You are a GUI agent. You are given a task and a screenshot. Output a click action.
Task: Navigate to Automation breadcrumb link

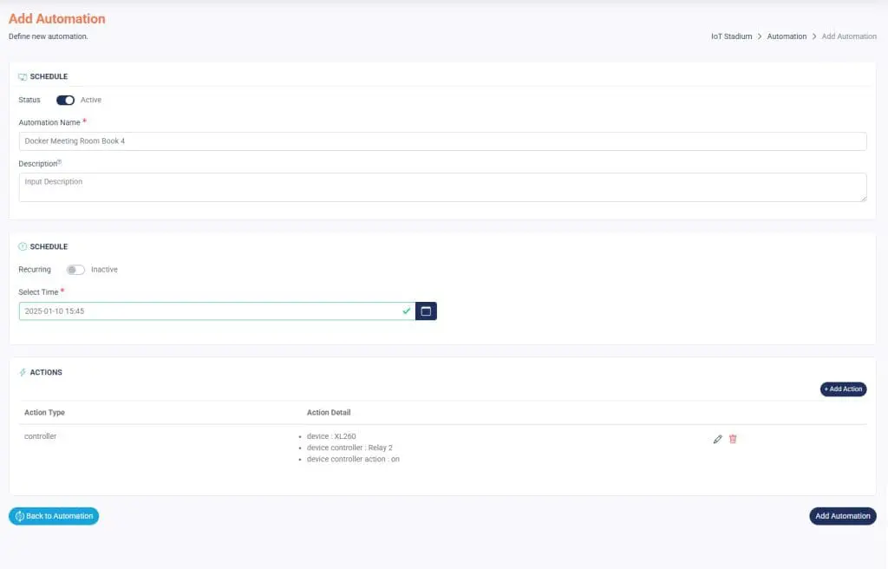coord(787,36)
